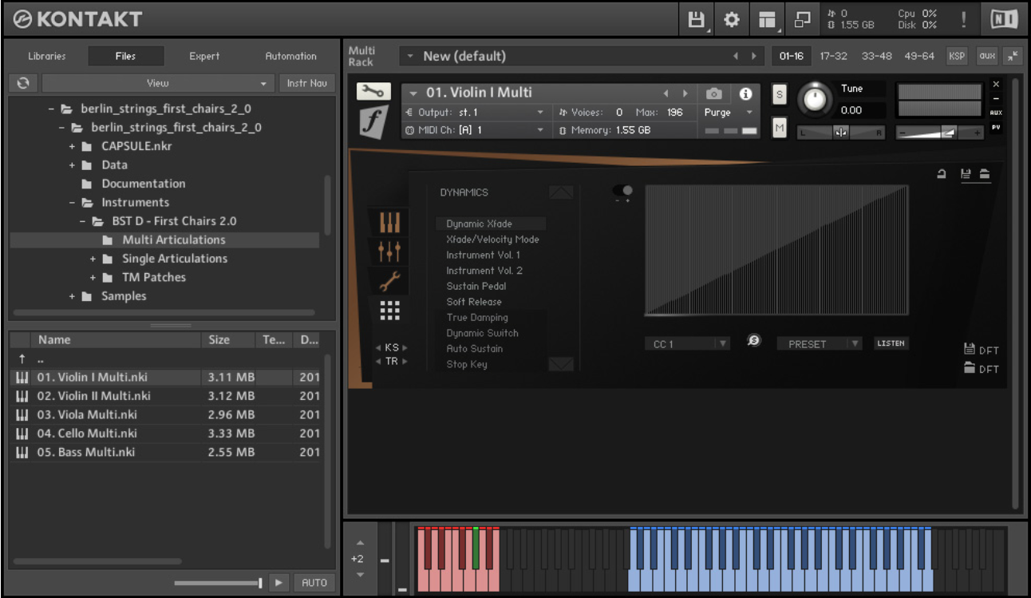Switch to the Automation tab
Image resolution: width=1031 pixels, height=598 pixels.
click(290, 56)
